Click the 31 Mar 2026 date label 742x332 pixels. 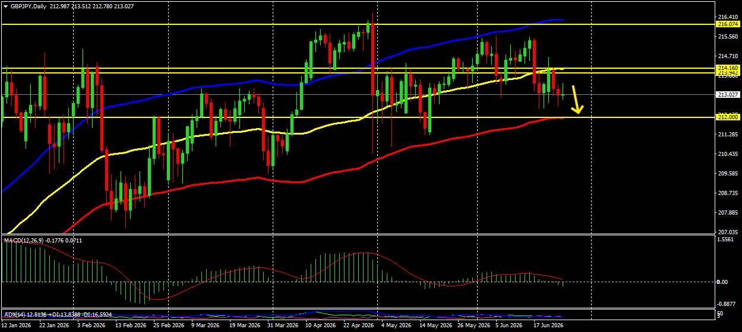click(282, 325)
